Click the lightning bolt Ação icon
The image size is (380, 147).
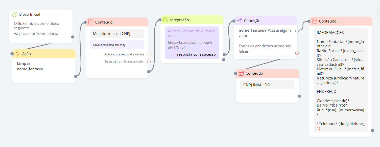(x=17, y=54)
